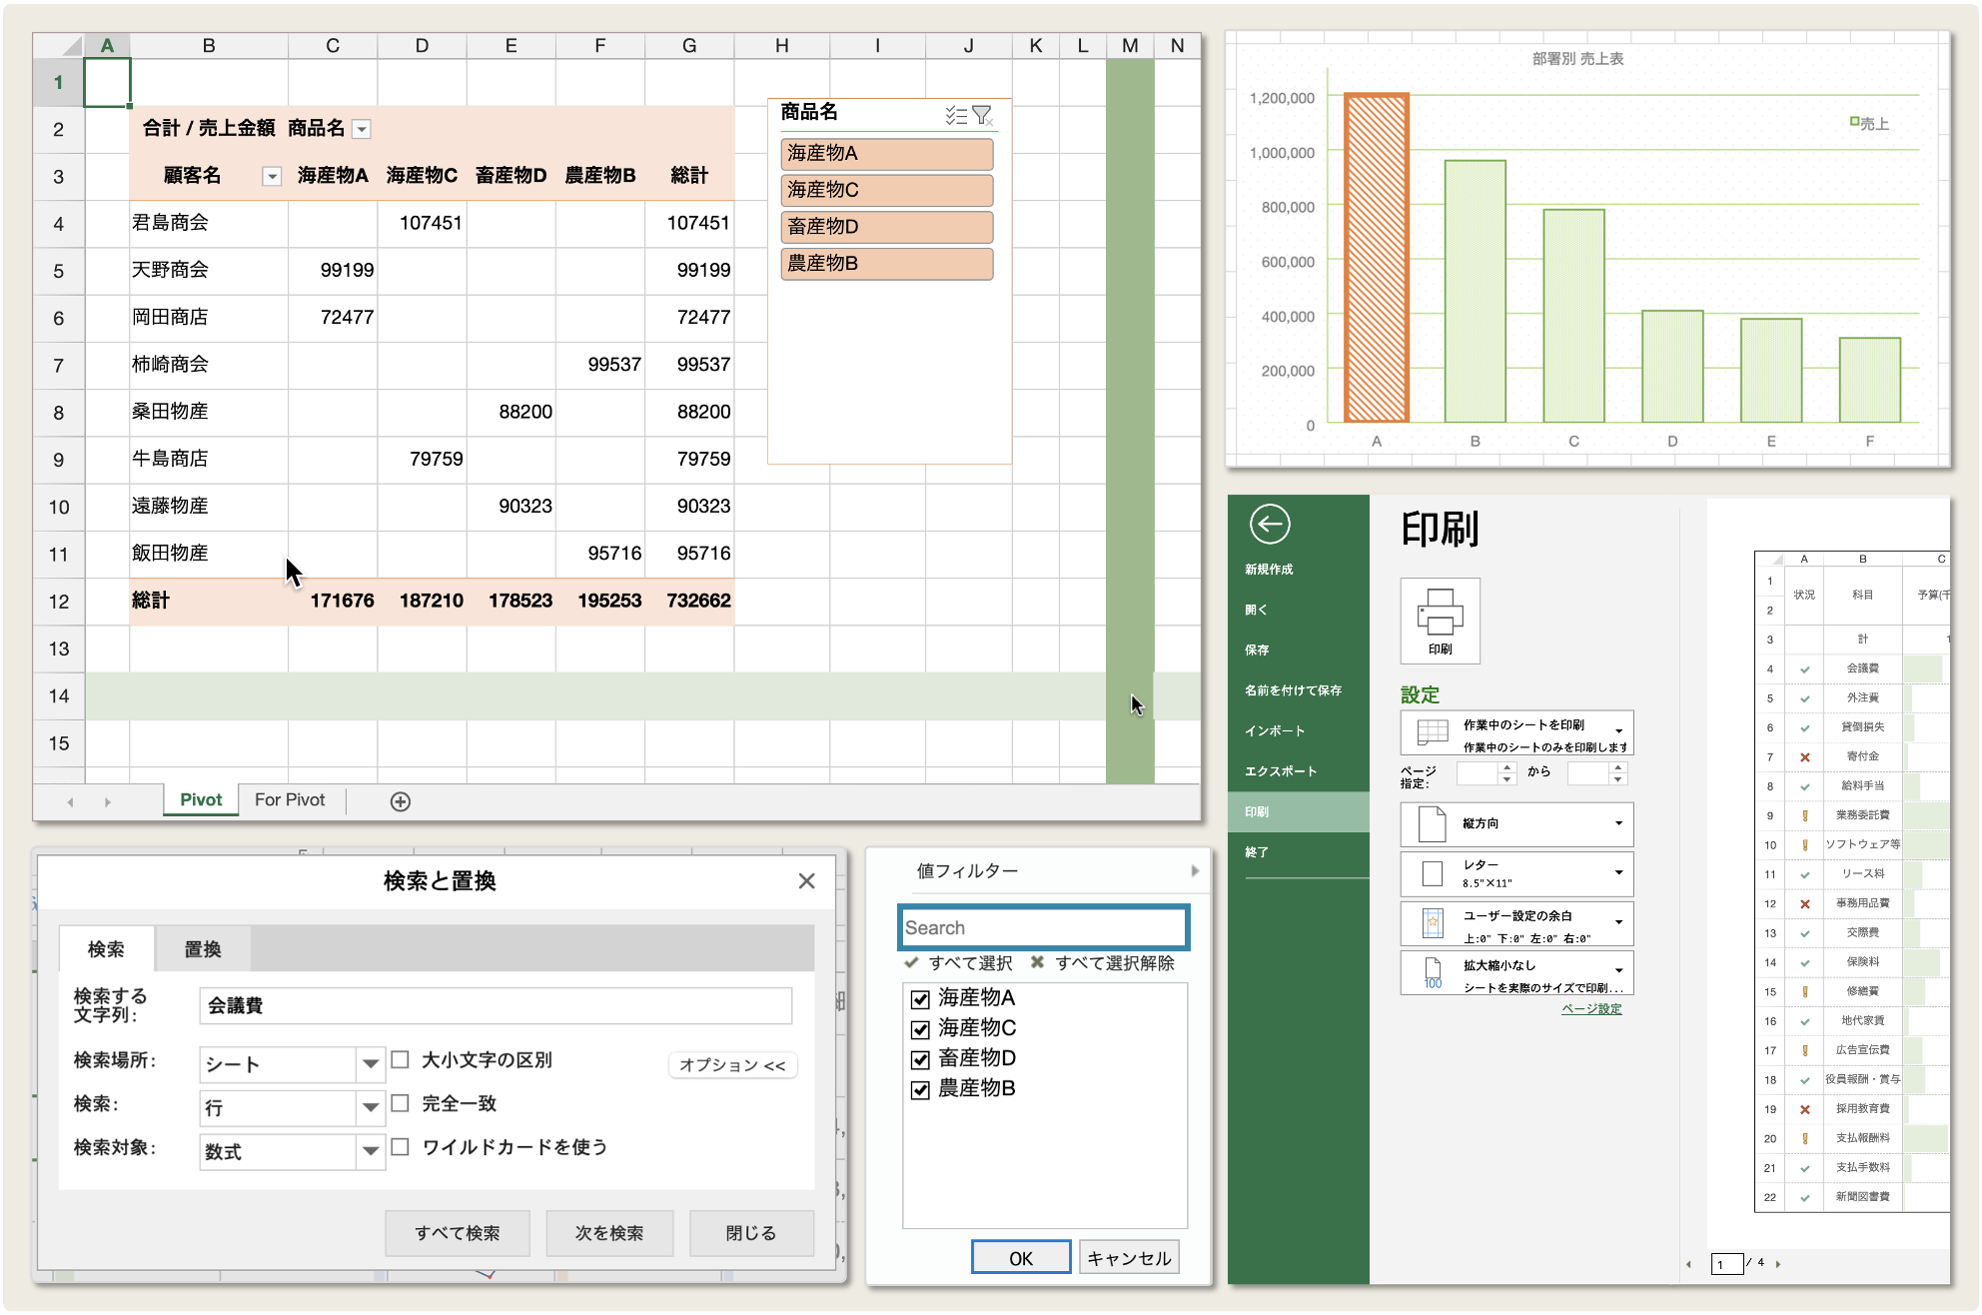This screenshot has width=1982, height=1315.
Task: Click the sheet grid icon in 作業中のシートを印刷
Action: (x=1433, y=732)
